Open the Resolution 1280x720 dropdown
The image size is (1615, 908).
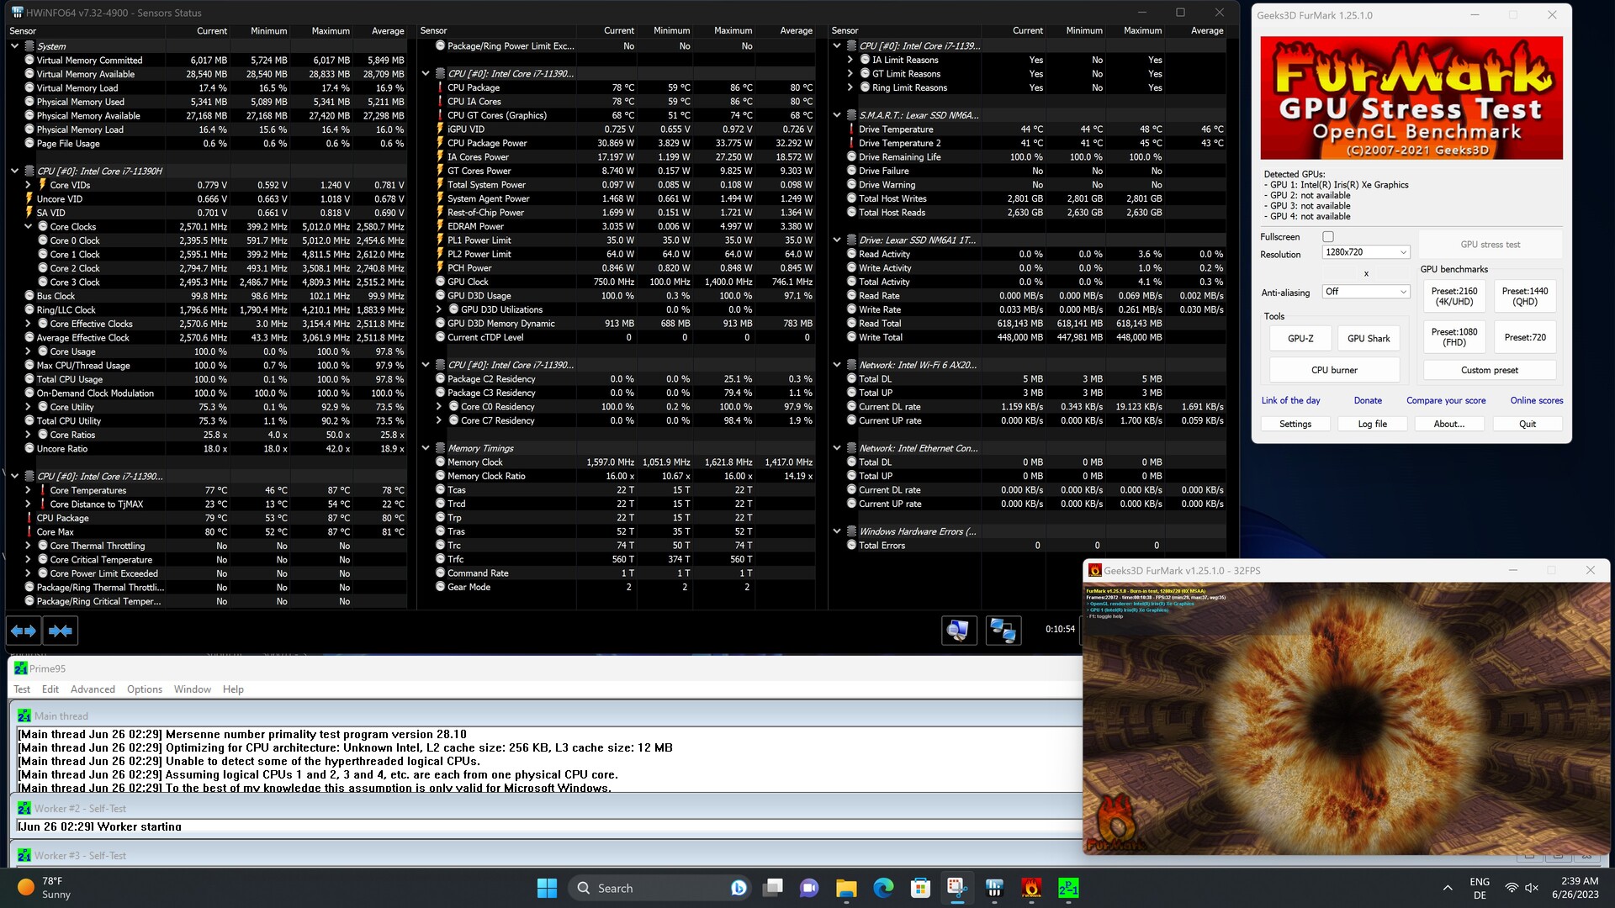click(x=1366, y=252)
